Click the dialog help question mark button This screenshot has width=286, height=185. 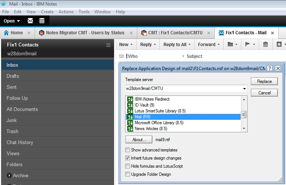click(x=270, y=68)
